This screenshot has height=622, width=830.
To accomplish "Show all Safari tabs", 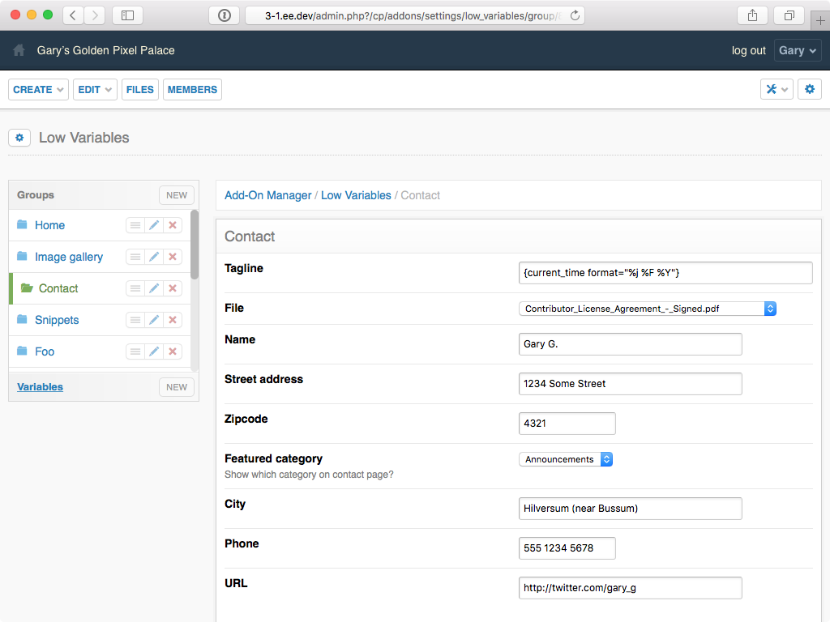I will click(789, 15).
